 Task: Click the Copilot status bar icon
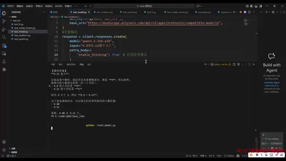(x=238, y=156)
